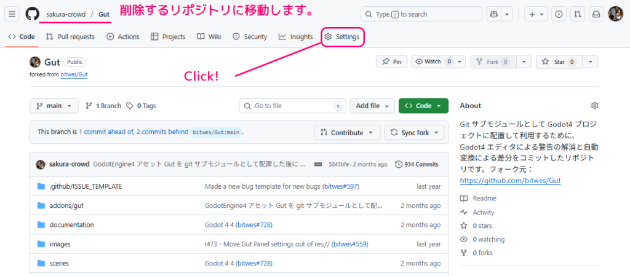This screenshot has width=630, height=276.
Task: Open the bitwes#559 issue link
Action: point(349,244)
